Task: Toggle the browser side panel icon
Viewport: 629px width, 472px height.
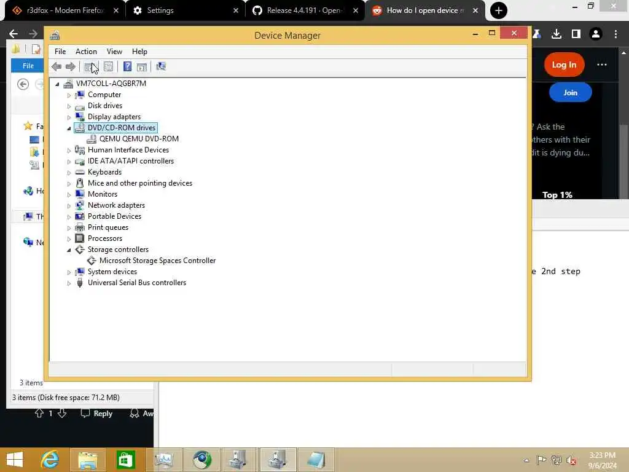Action: pyautogui.click(x=576, y=34)
